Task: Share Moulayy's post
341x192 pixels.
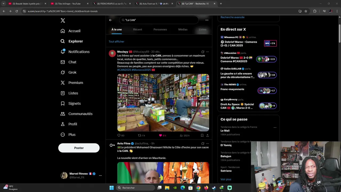Action: pos(208,135)
